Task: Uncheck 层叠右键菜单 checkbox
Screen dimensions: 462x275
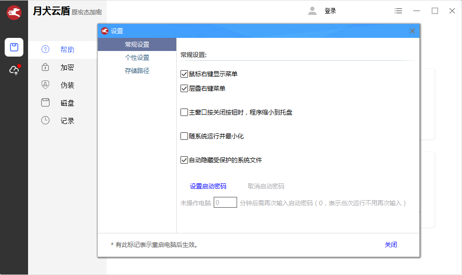Action: pos(184,88)
